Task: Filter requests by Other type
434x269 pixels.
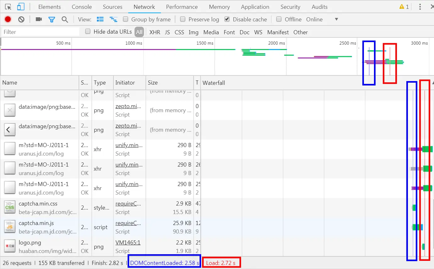Action: pyautogui.click(x=301, y=32)
